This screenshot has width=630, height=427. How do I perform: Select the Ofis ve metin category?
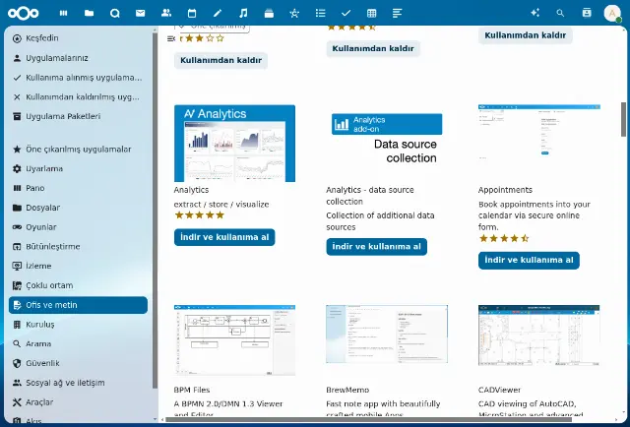click(78, 305)
